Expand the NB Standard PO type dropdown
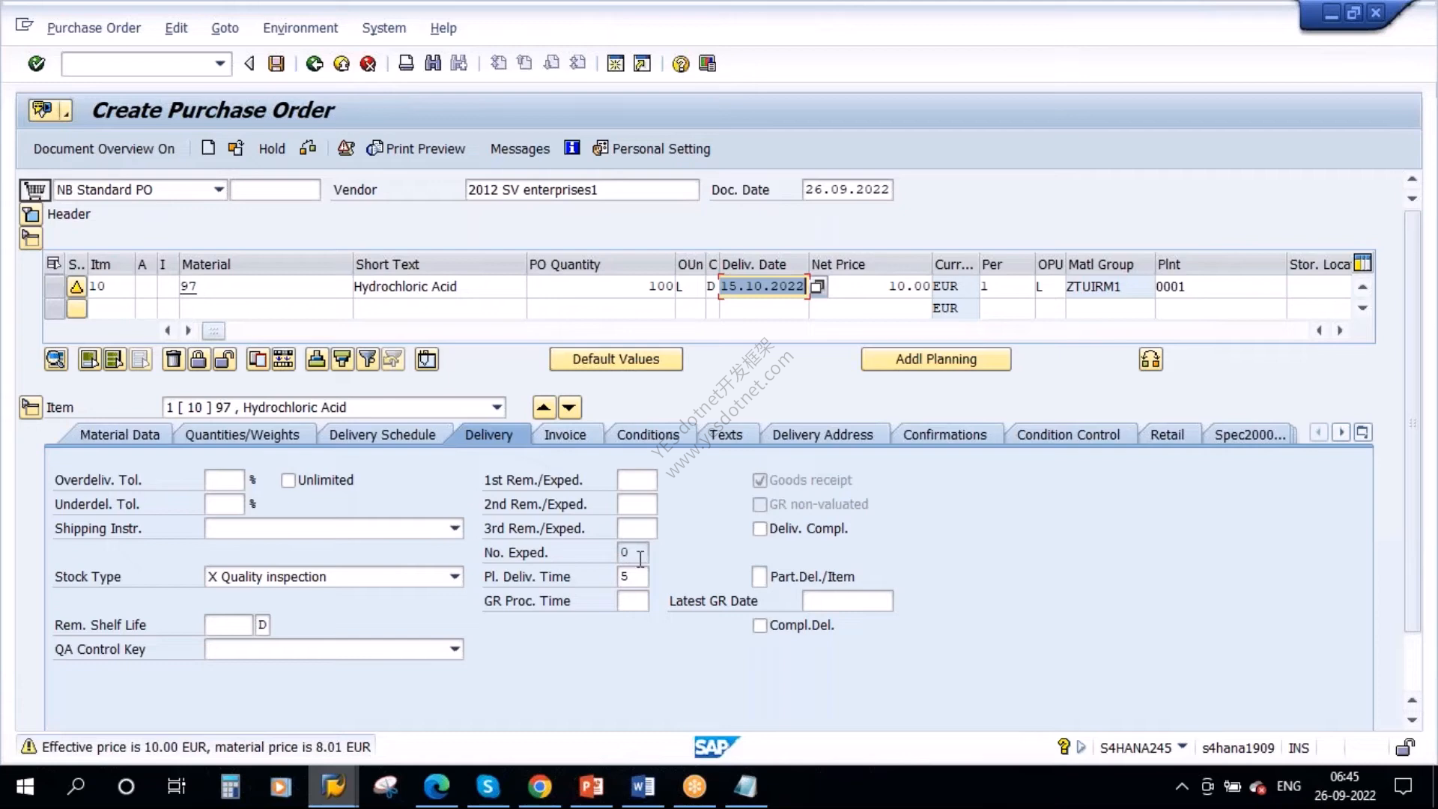Image resolution: width=1438 pixels, height=809 pixels. (x=219, y=190)
